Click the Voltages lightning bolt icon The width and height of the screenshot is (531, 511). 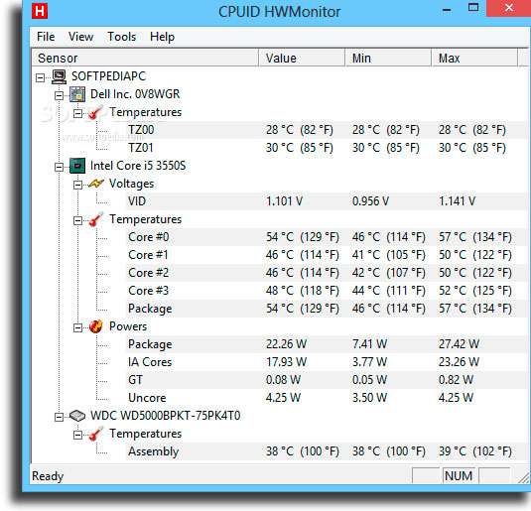point(96,184)
